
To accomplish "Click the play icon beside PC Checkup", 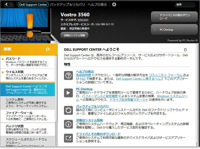I will pyautogui.click(x=68, y=93).
